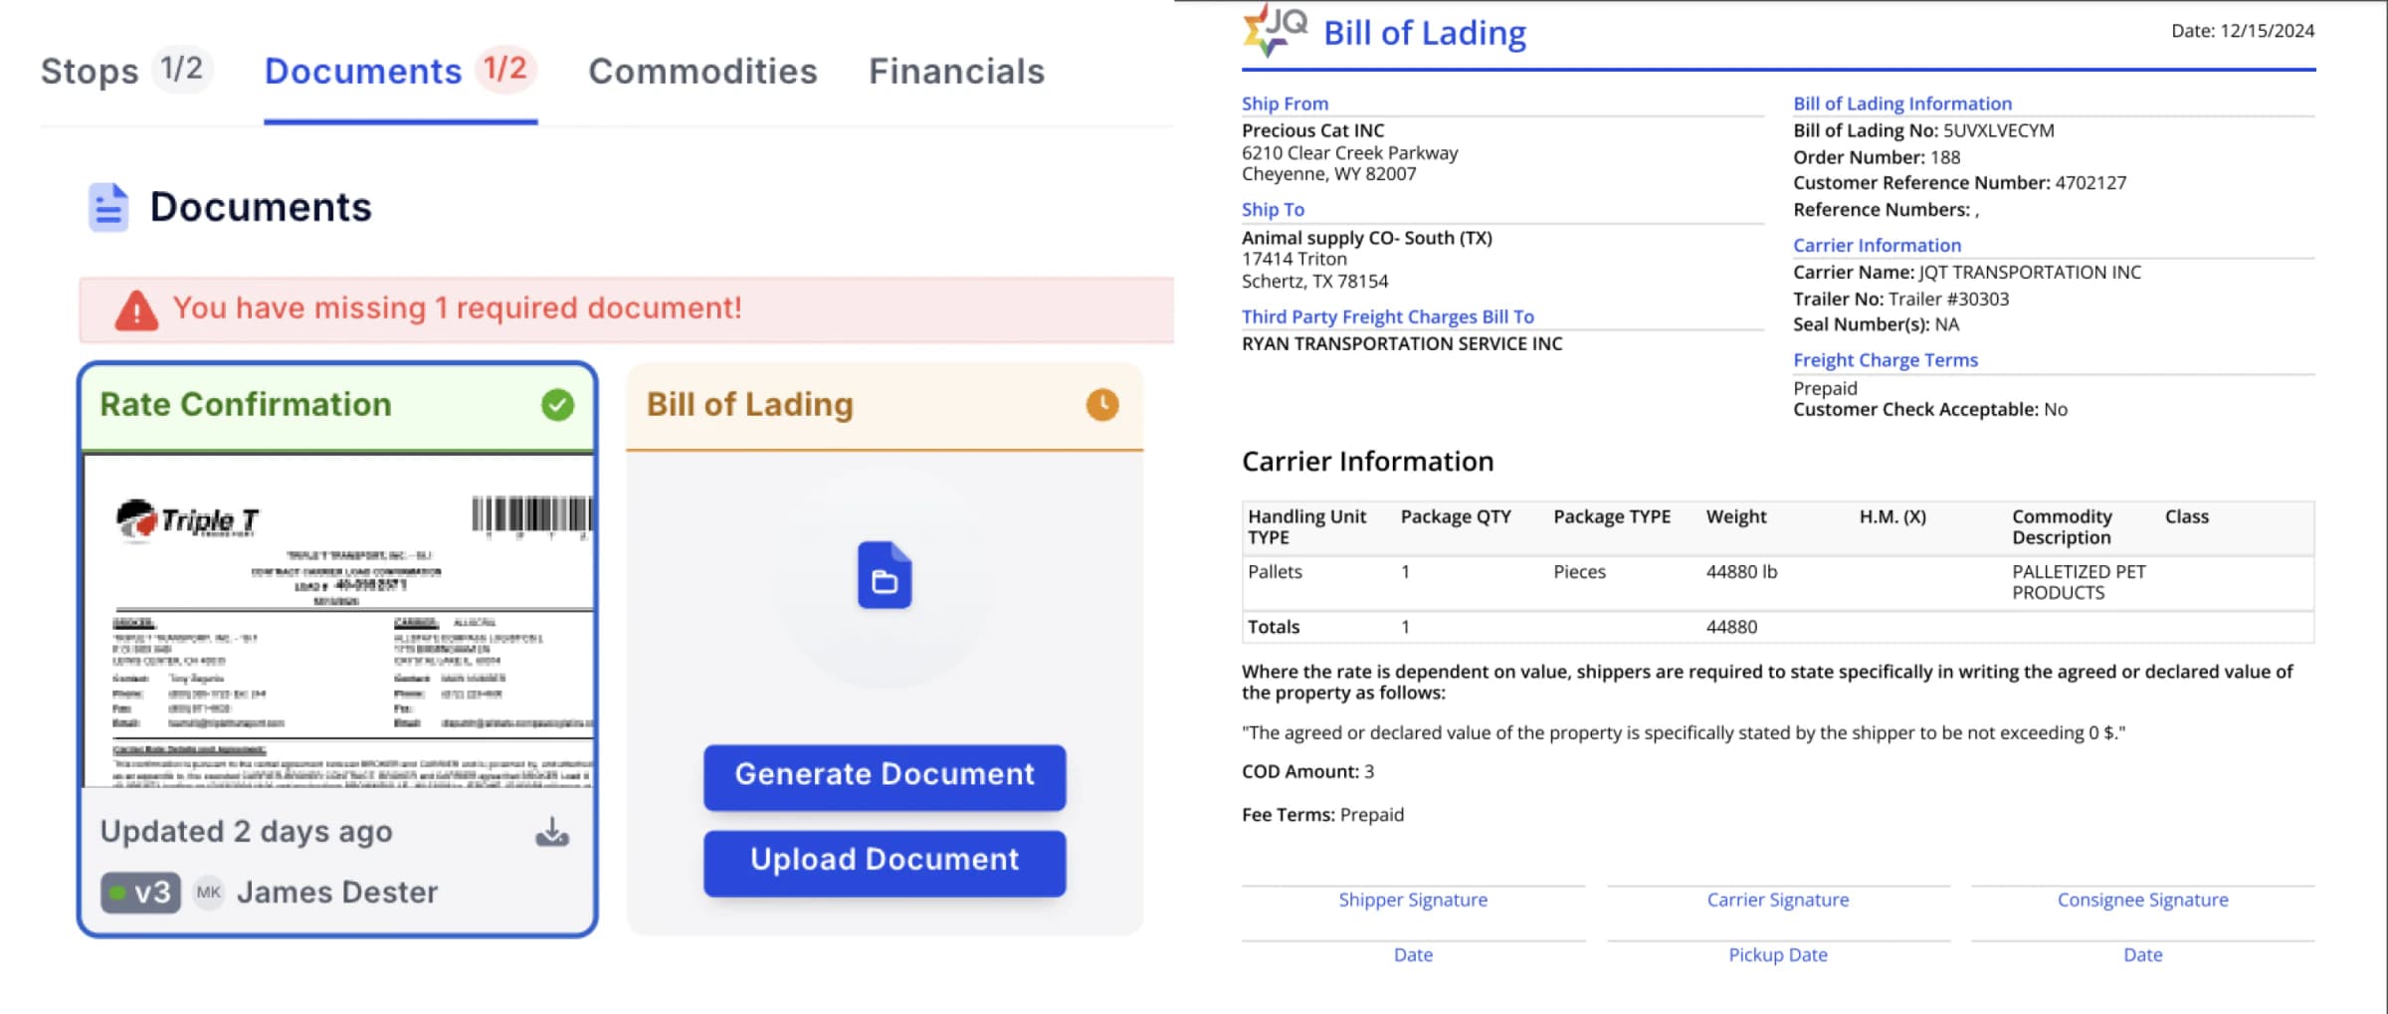Image resolution: width=2388 pixels, height=1014 pixels.
Task: Click the v3 version badge
Action: coord(140,893)
